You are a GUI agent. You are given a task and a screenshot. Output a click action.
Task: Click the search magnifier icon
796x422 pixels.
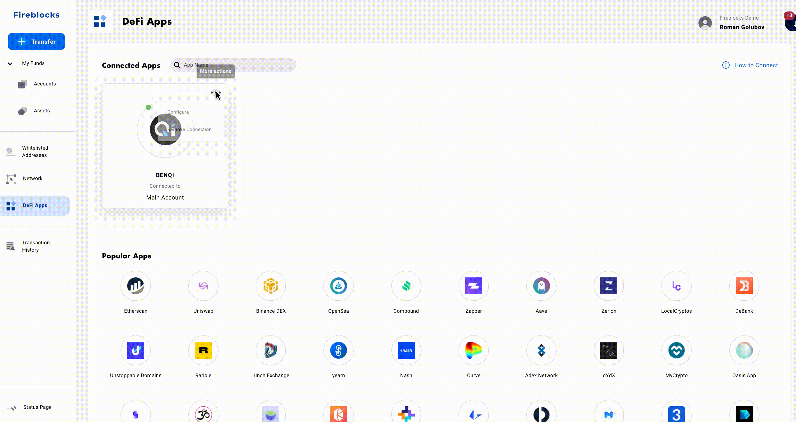[x=177, y=65]
